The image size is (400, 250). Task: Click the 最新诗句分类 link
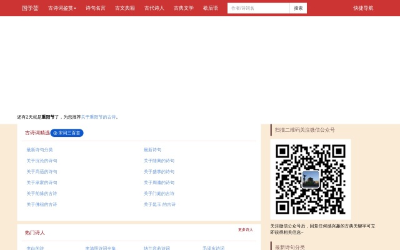[39, 150]
